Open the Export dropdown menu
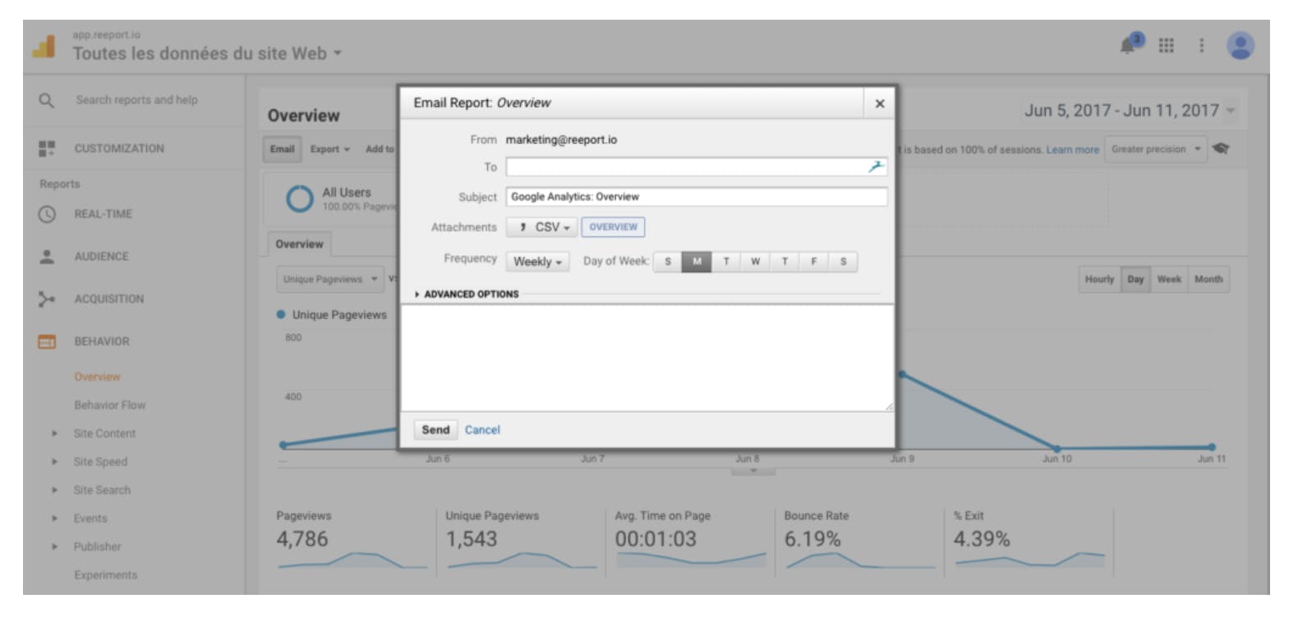1298x617 pixels. [x=329, y=149]
